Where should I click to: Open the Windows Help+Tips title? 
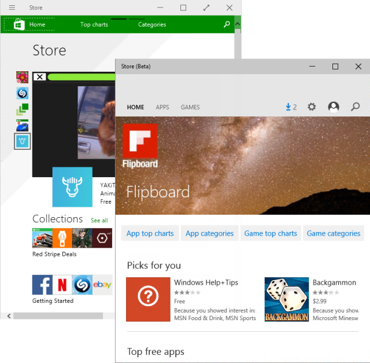click(x=206, y=283)
